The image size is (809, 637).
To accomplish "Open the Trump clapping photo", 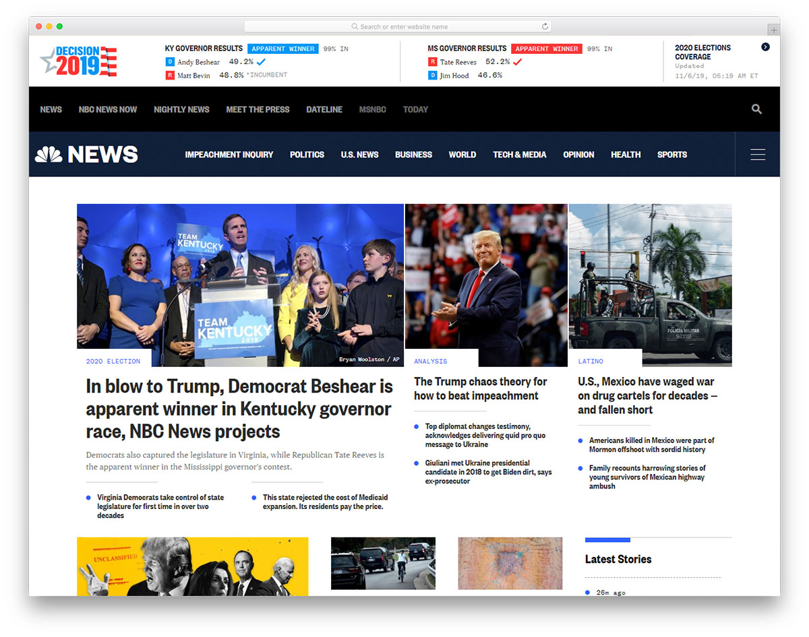I will click(x=486, y=285).
